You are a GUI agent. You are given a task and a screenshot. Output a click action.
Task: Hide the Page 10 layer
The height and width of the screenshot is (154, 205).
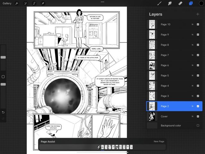(x=198, y=24)
